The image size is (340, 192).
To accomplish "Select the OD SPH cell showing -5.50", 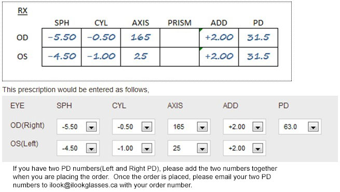I will (x=62, y=38).
